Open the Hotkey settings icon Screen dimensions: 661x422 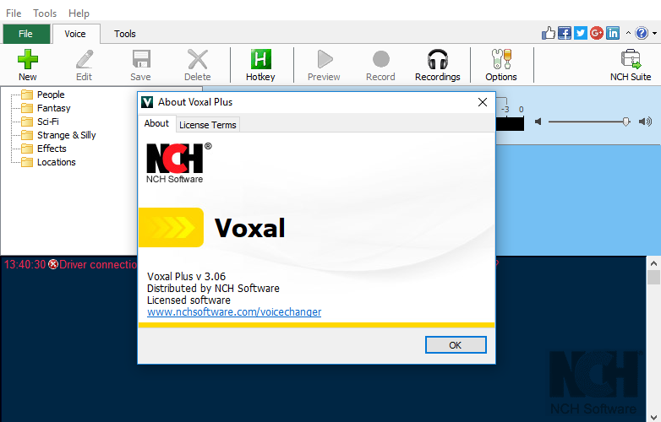(x=260, y=59)
